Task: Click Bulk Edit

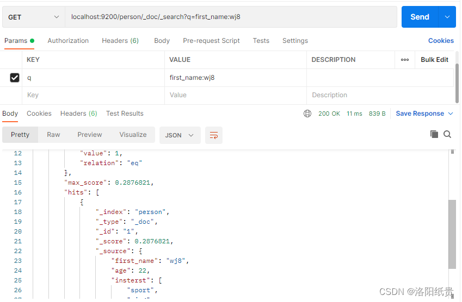Action: coord(434,60)
